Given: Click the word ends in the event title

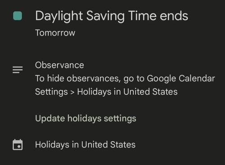Looking at the screenshot, I should click(174, 16).
